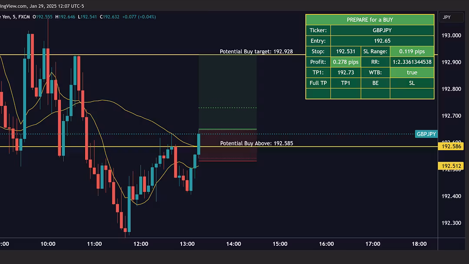The width and height of the screenshot is (469, 264).
Task: Click the 14:00 label on time axis
Action: click(234, 244)
